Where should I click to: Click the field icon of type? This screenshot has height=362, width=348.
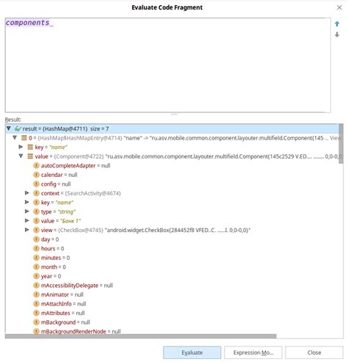(36, 211)
